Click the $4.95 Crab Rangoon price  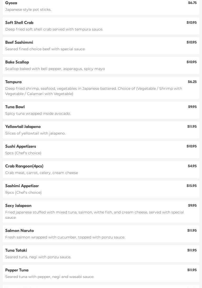pyautogui.click(x=192, y=166)
